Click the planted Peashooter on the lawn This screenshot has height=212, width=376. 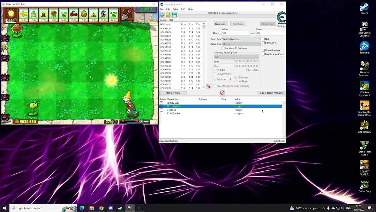point(33,108)
